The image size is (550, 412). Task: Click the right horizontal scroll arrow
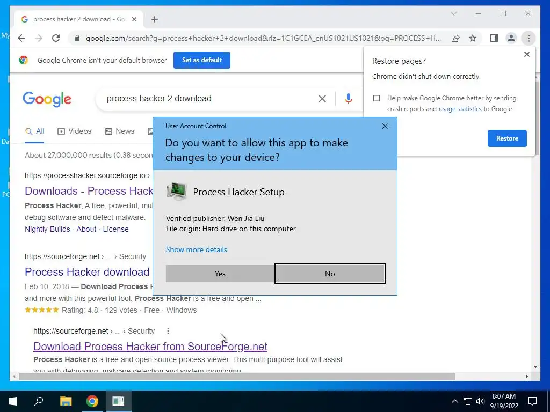[526, 376]
